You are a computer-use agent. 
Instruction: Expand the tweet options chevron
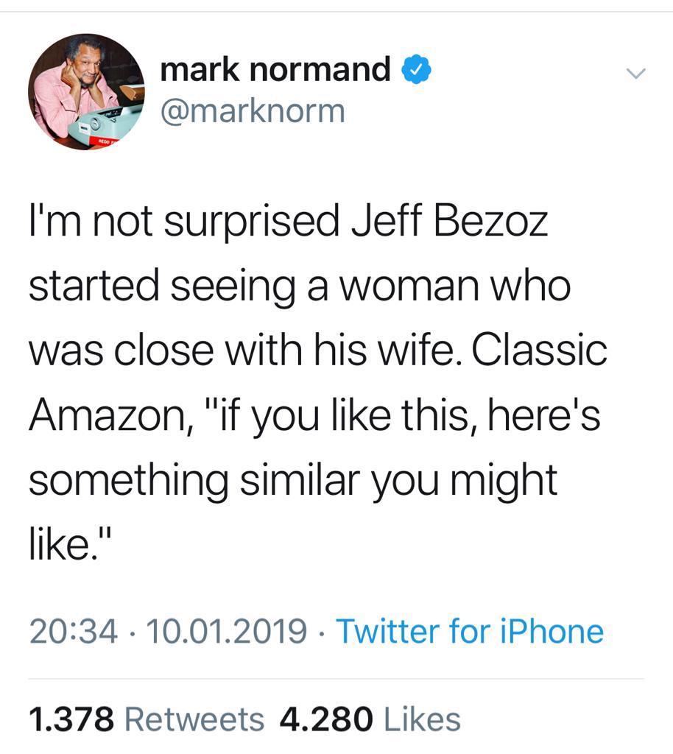coord(635,74)
